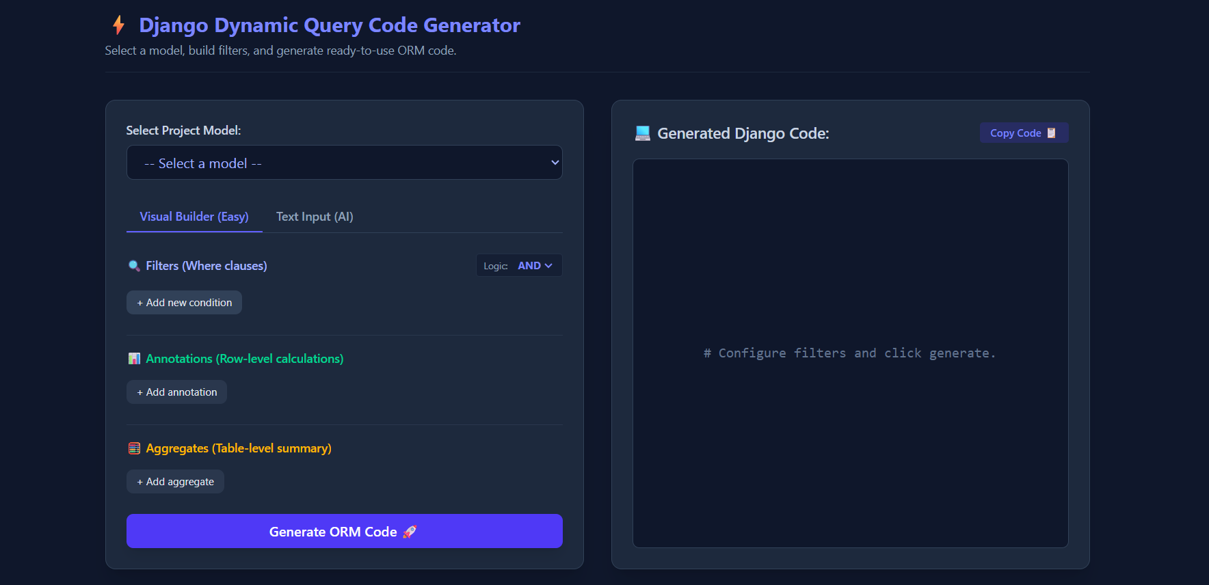Switch to the Visual Builder (Easy) tab

point(194,217)
